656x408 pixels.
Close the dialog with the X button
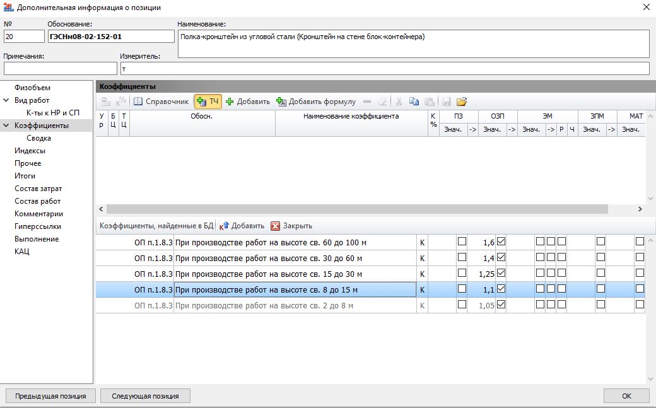coord(646,7)
